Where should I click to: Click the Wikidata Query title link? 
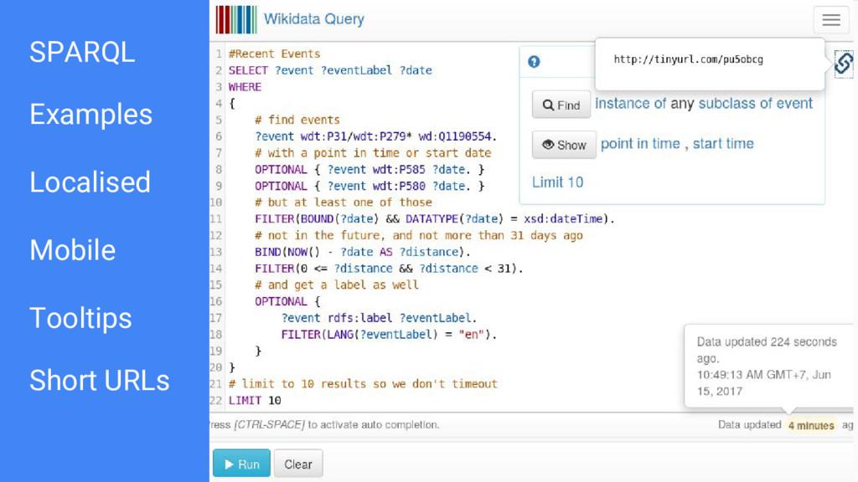(x=313, y=19)
